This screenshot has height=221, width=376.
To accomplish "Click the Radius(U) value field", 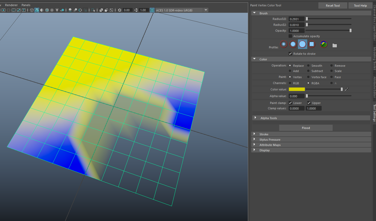I will coord(296,19).
